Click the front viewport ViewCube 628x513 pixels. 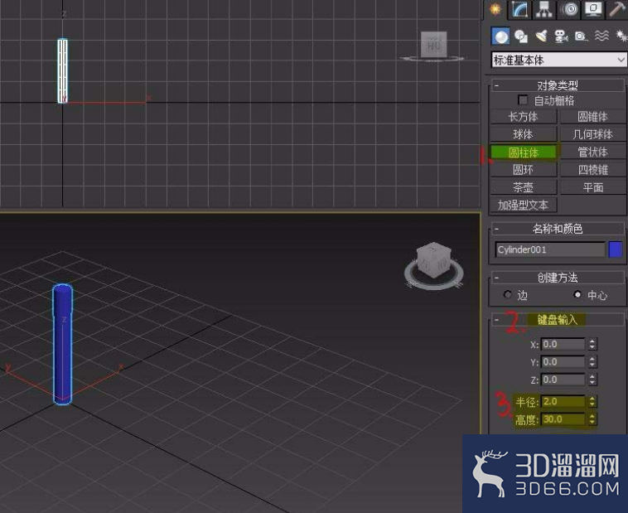(x=434, y=44)
